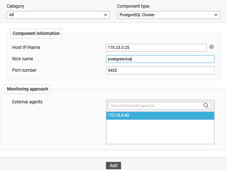Click the Host IP/Name label
This screenshot has height=170, width=227.
(26, 47)
